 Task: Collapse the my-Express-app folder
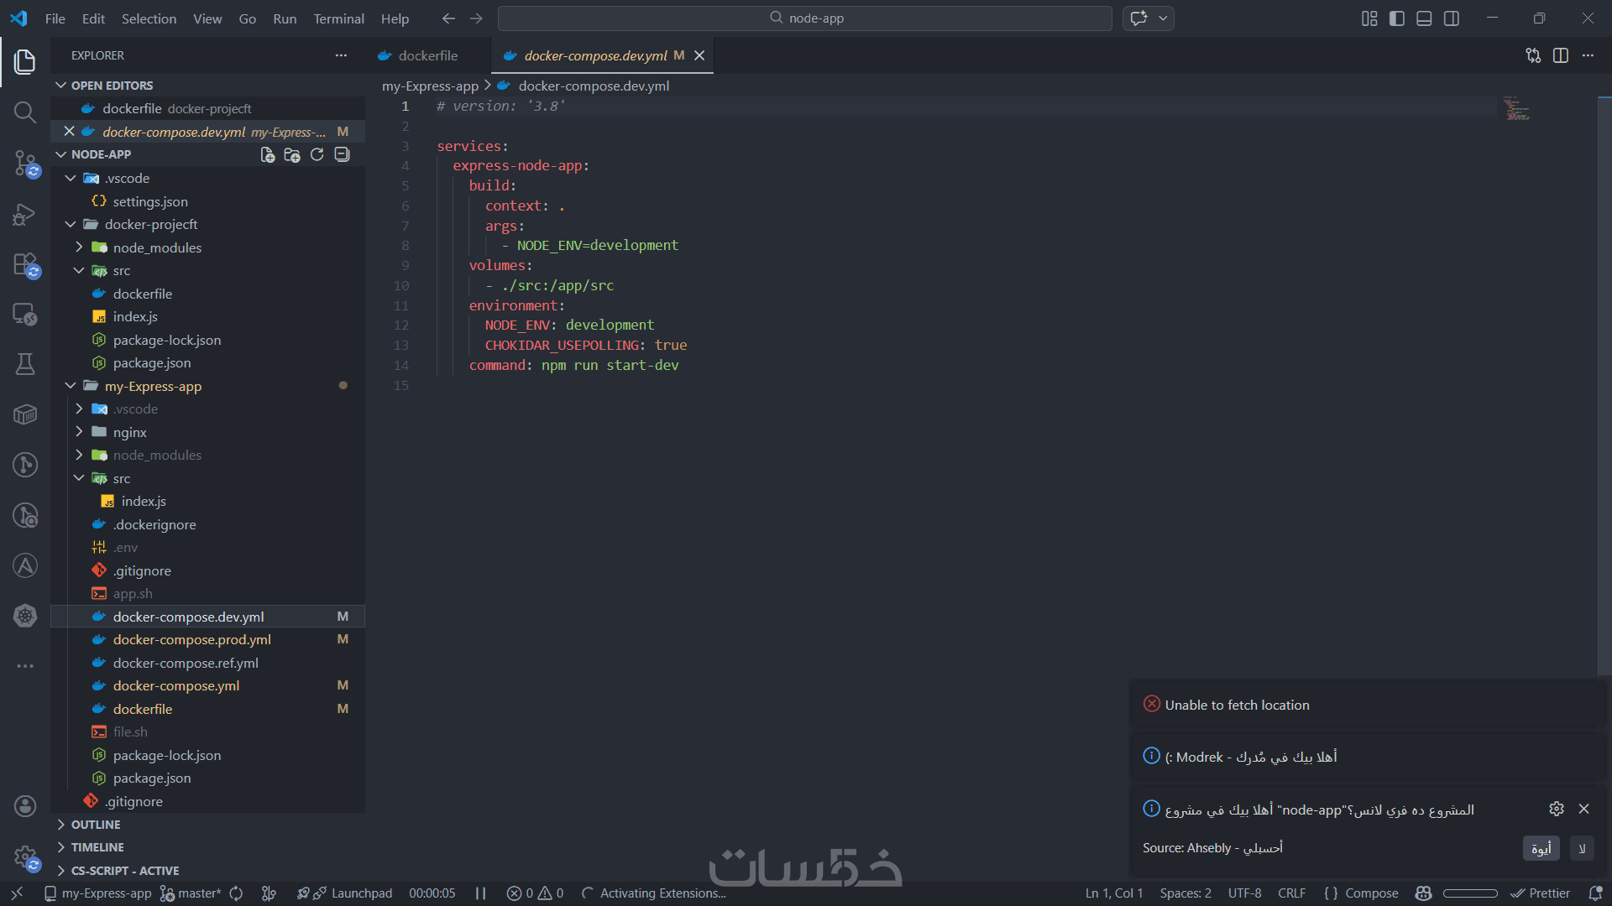tap(153, 386)
